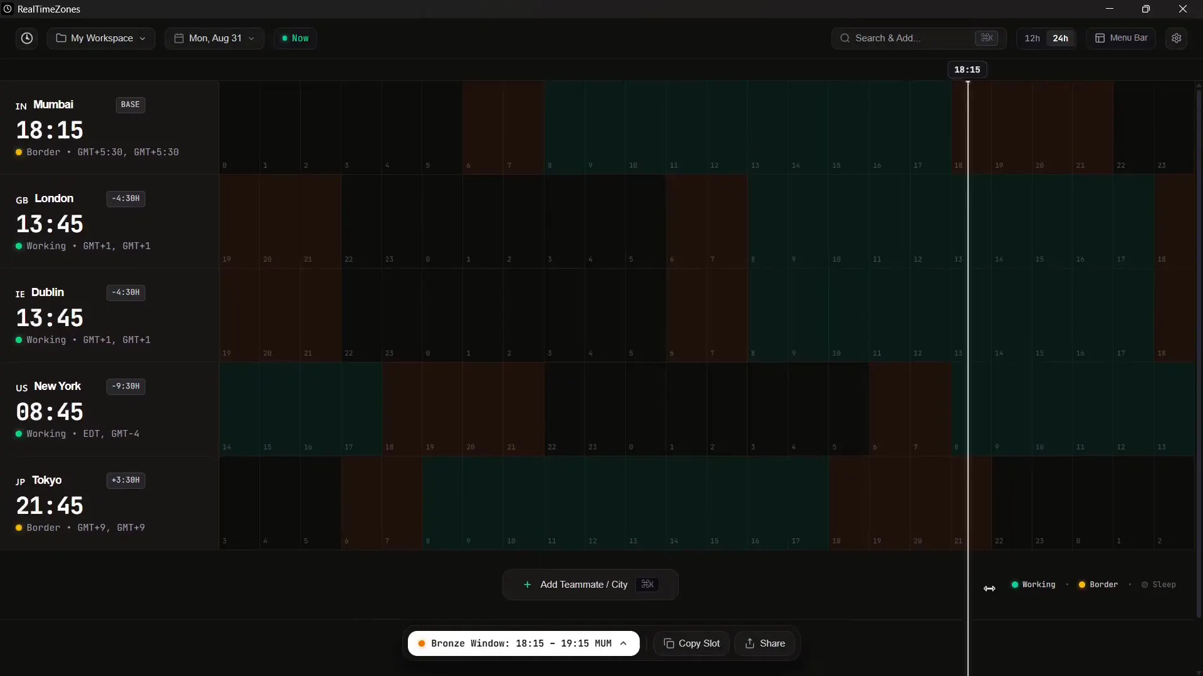Select the Mumbai city name
Viewport: 1203px width, 676px height.
coord(53,105)
